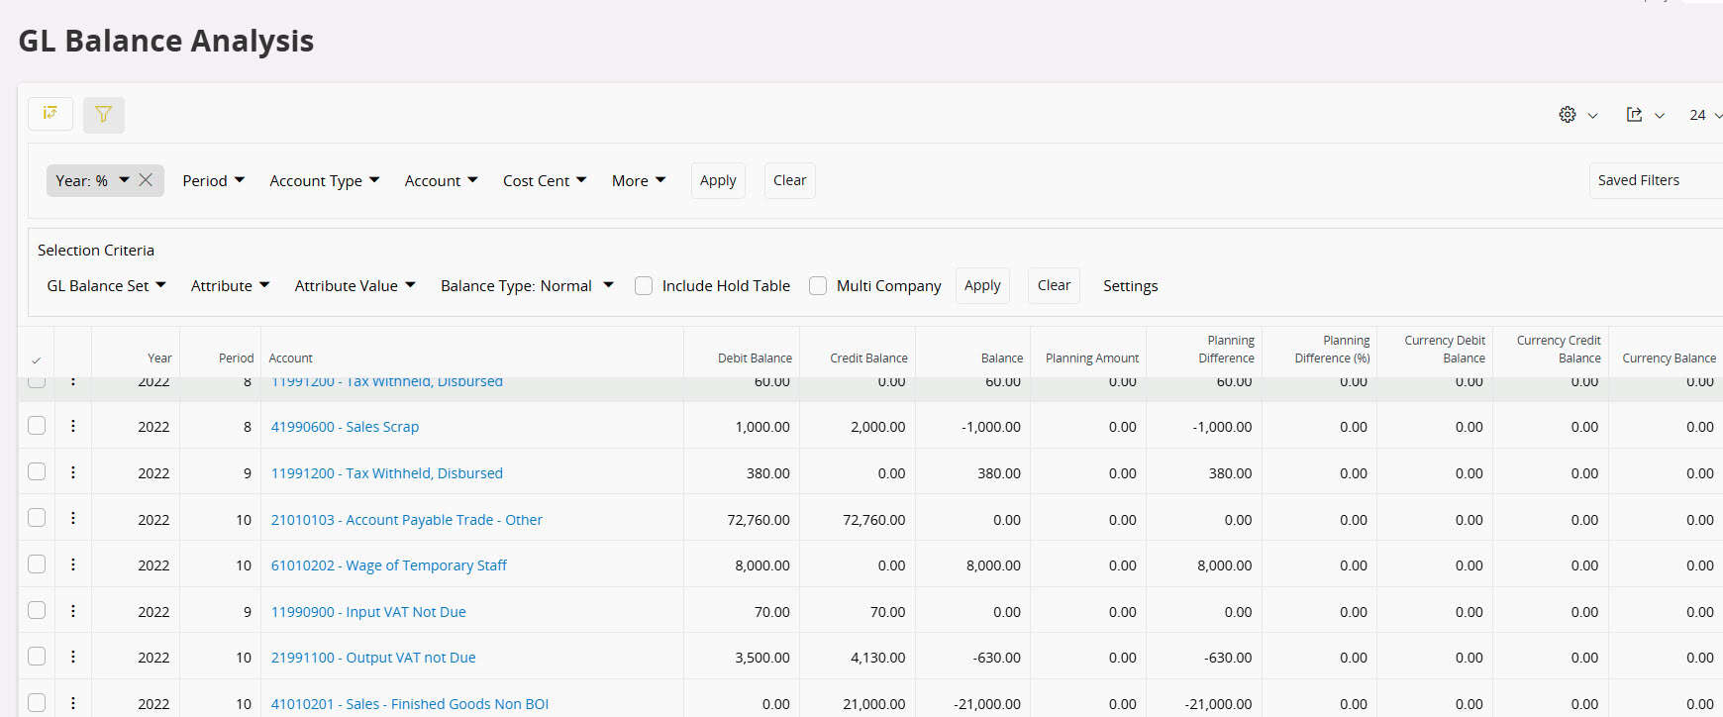Open row menu for Sales Scrap row

pyautogui.click(x=73, y=426)
